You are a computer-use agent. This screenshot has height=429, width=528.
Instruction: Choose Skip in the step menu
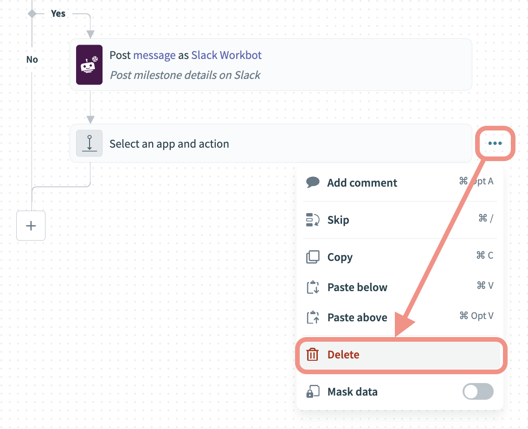(338, 220)
